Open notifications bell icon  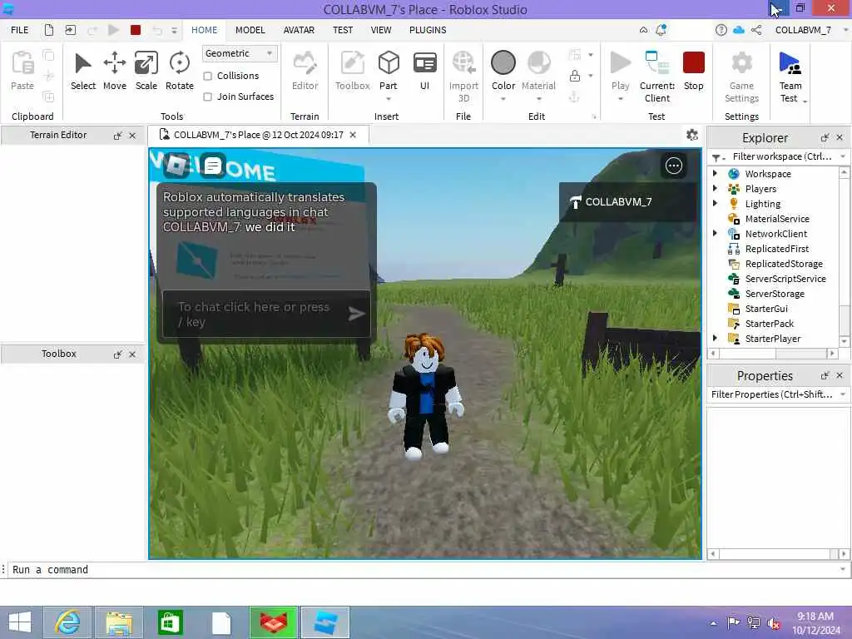pos(661,30)
